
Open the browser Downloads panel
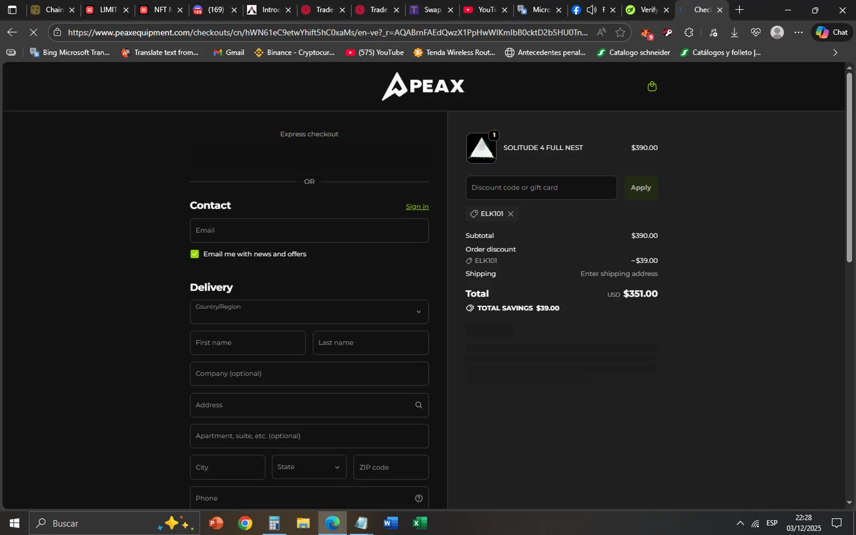click(734, 33)
